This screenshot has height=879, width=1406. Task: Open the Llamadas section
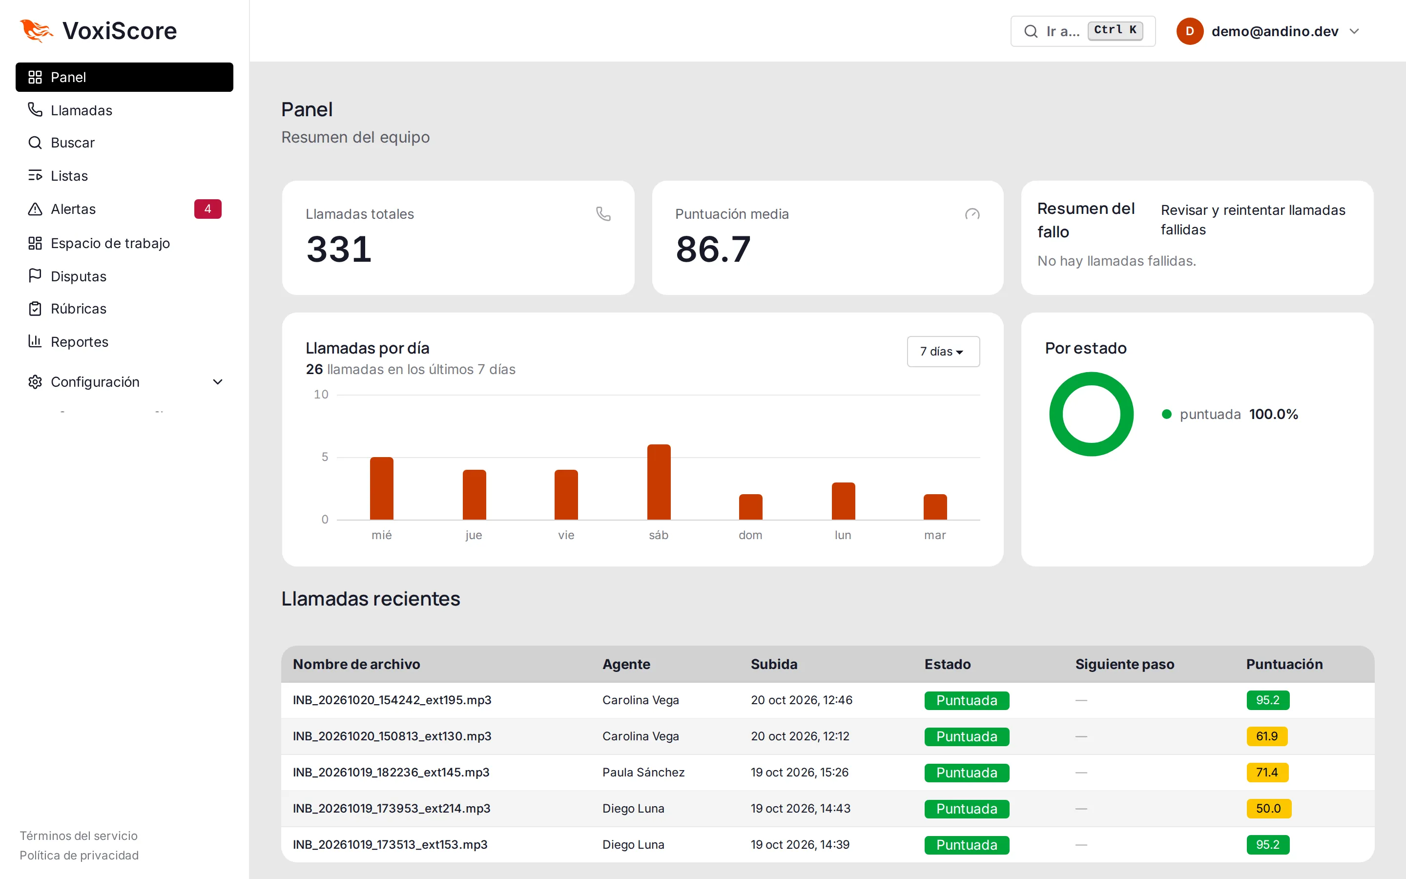pyautogui.click(x=124, y=110)
